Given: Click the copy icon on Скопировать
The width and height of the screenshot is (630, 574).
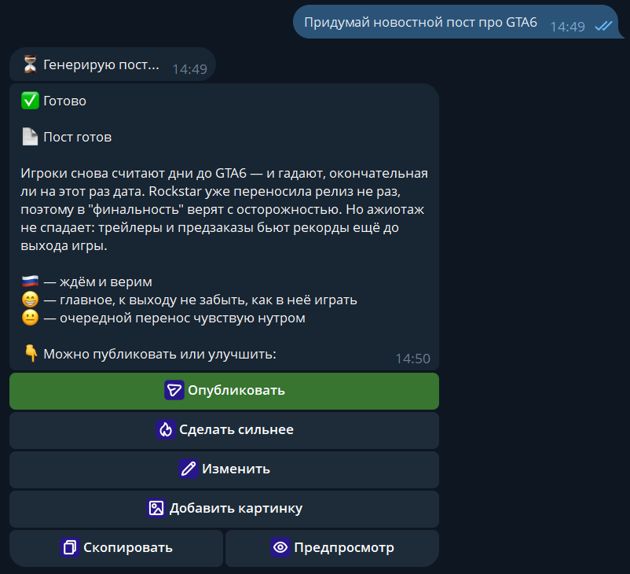Looking at the screenshot, I should coord(70,547).
